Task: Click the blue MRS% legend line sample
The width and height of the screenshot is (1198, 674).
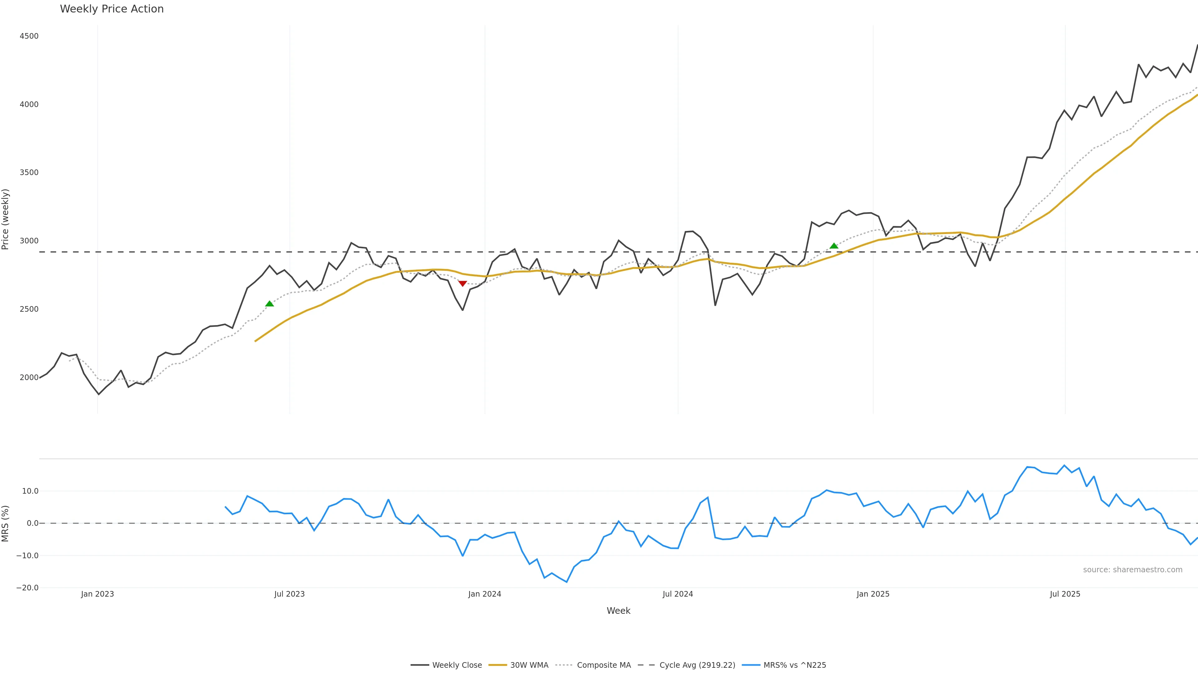Action: coord(751,665)
